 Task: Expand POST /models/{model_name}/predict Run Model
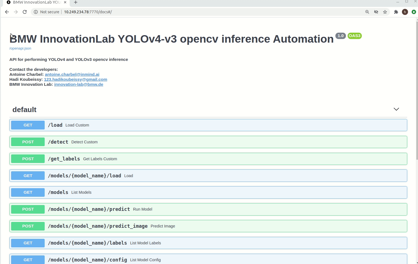click(208, 209)
